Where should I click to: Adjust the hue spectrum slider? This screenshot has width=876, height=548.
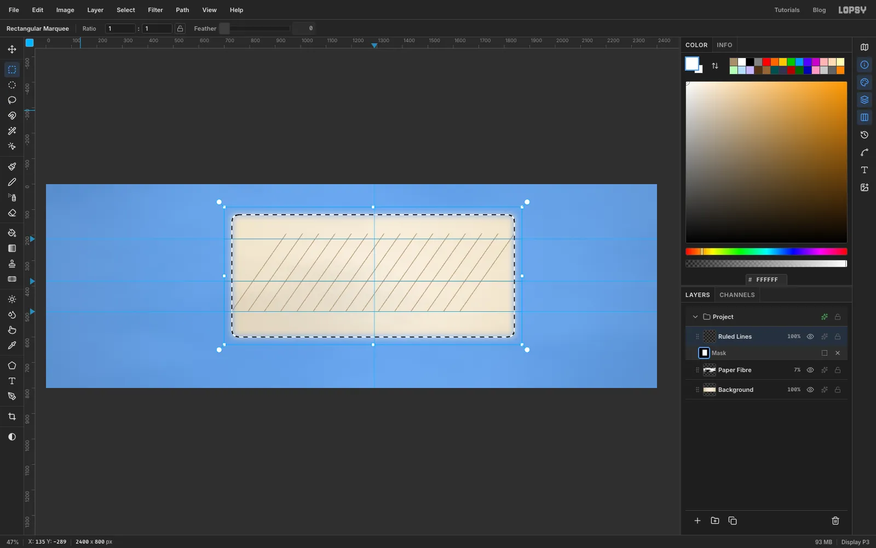point(766,252)
